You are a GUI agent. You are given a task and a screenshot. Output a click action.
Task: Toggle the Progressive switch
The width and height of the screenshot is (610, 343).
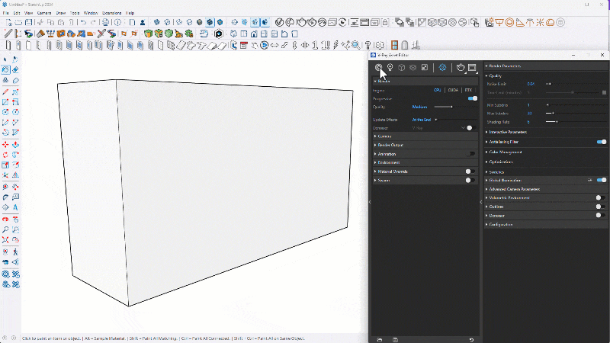click(473, 98)
